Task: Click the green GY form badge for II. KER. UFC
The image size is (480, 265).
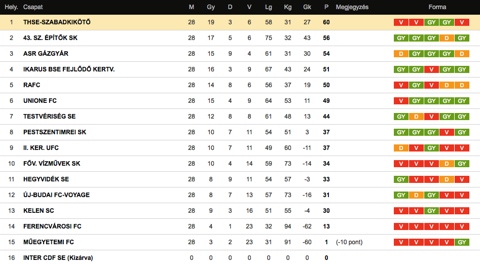Action: coord(431,148)
